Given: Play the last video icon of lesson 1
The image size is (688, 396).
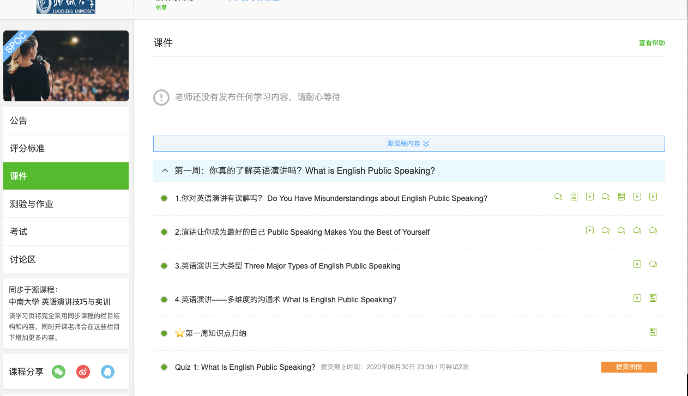Looking at the screenshot, I should click(653, 197).
